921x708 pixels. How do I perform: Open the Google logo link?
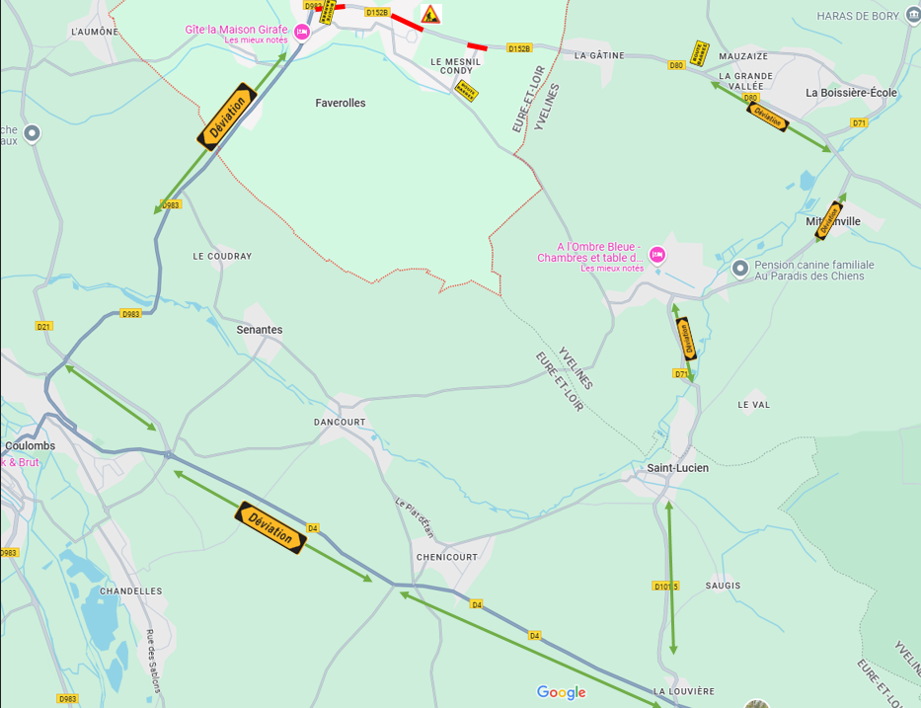[562, 693]
